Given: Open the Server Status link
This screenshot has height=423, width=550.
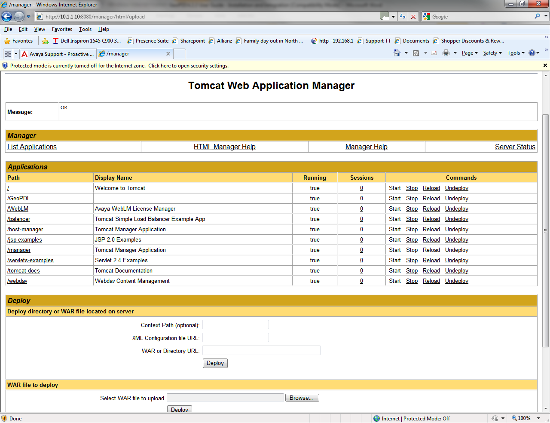Looking at the screenshot, I should pyautogui.click(x=515, y=147).
